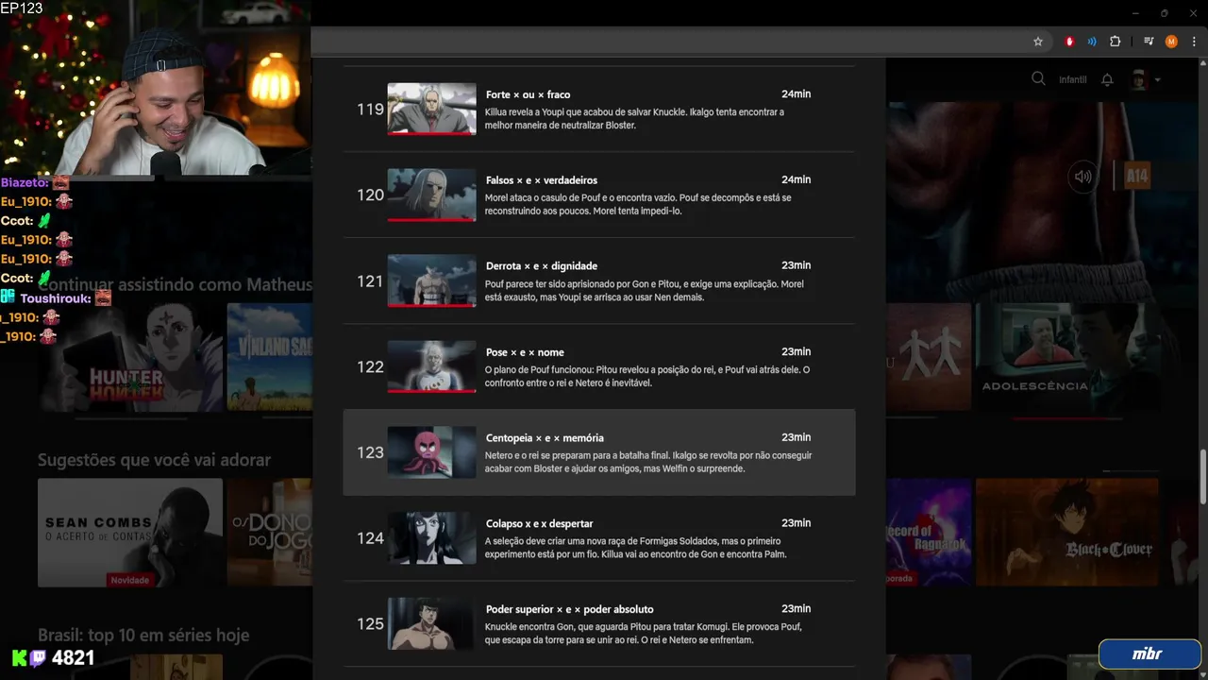Open episode 124 thumbnail image
The width and height of the screenshot is (1208, 680).
point(432,538)
